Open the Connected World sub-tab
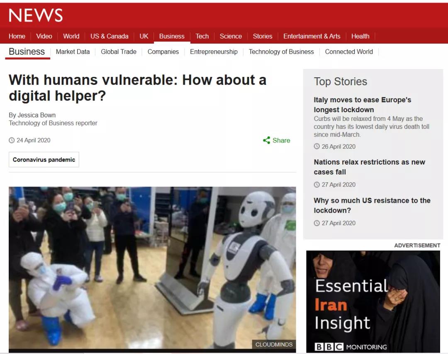 349,52
